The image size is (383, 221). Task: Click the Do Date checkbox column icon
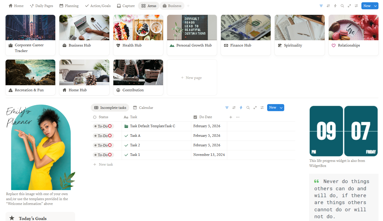(195, 117)
